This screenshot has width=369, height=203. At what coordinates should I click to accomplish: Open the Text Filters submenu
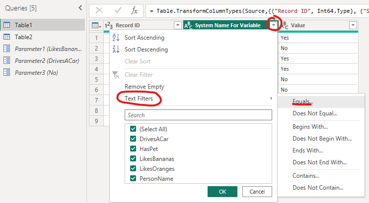(139, 99)
